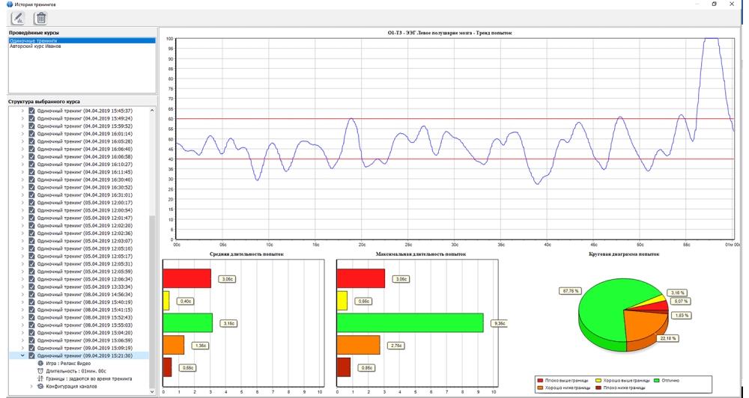The image size is (749, 398).
Task: Uncheck training 04.04.2019 15:45:37 checkbox
Action: click(31, 111)
